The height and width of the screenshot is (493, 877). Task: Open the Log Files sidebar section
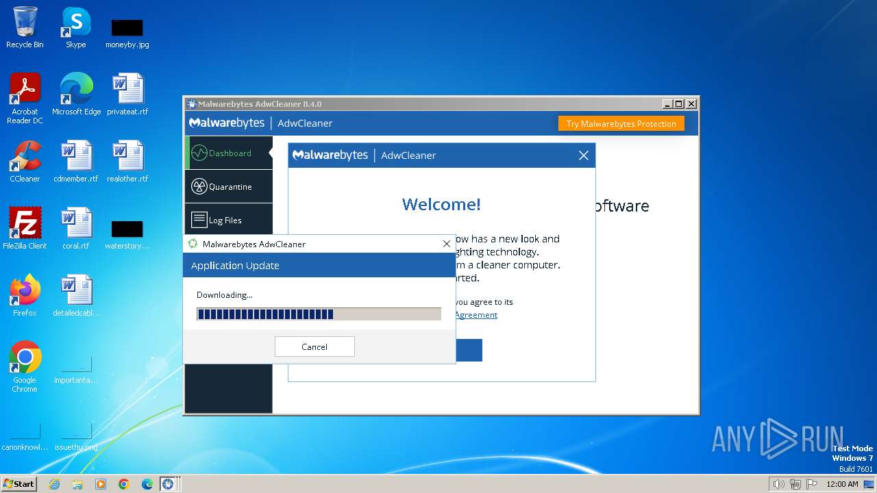tap(228, 220)
